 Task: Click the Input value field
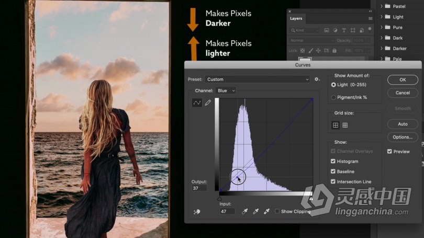coord(228,211)
